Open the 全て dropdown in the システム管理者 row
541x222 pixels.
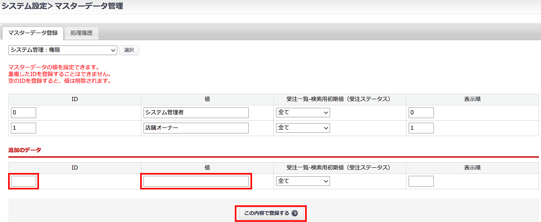point(303,113)
